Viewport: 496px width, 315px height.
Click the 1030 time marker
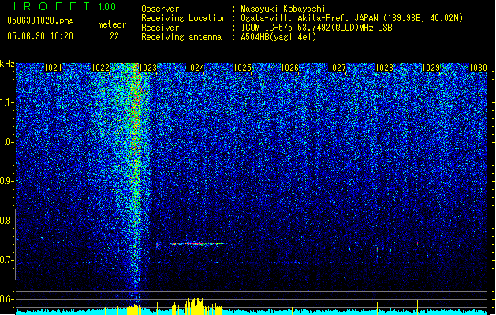click(x=478, y=68)
